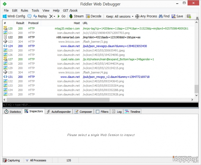Click URL /w/icon/1403/05/093352288.png
Screen dimensions: 201x165
coord(103,90)
